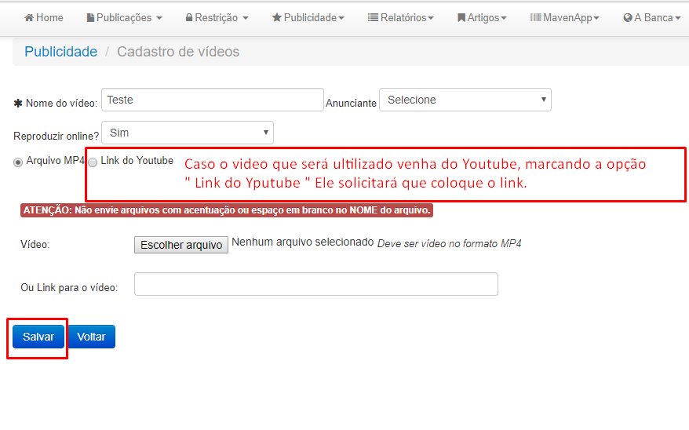
Task: Click the Cadastro de vídeos breadcrumb text
Action: tap(178, 51)
